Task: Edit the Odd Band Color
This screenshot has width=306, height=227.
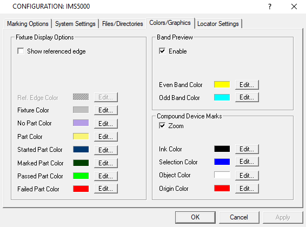Action: (247, 97)
